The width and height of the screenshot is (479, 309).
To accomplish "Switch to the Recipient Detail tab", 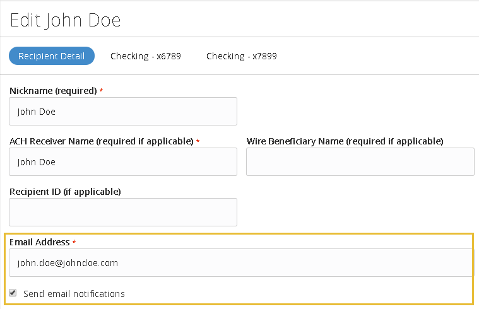I will (x=51, y=56).
